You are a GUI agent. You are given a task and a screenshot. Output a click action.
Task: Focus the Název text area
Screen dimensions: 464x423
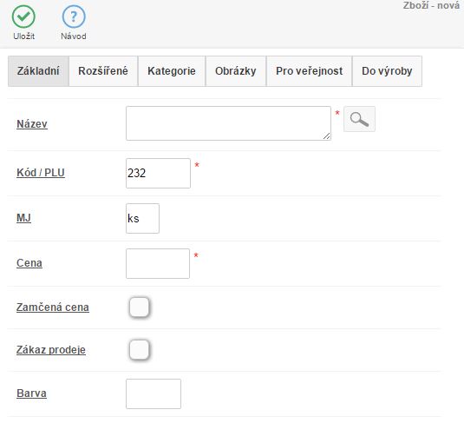pos(228,123)
